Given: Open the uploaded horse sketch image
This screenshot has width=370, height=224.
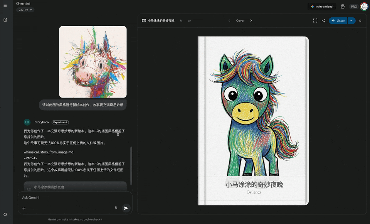Looking at the screenshot, I should pos(93,62).
